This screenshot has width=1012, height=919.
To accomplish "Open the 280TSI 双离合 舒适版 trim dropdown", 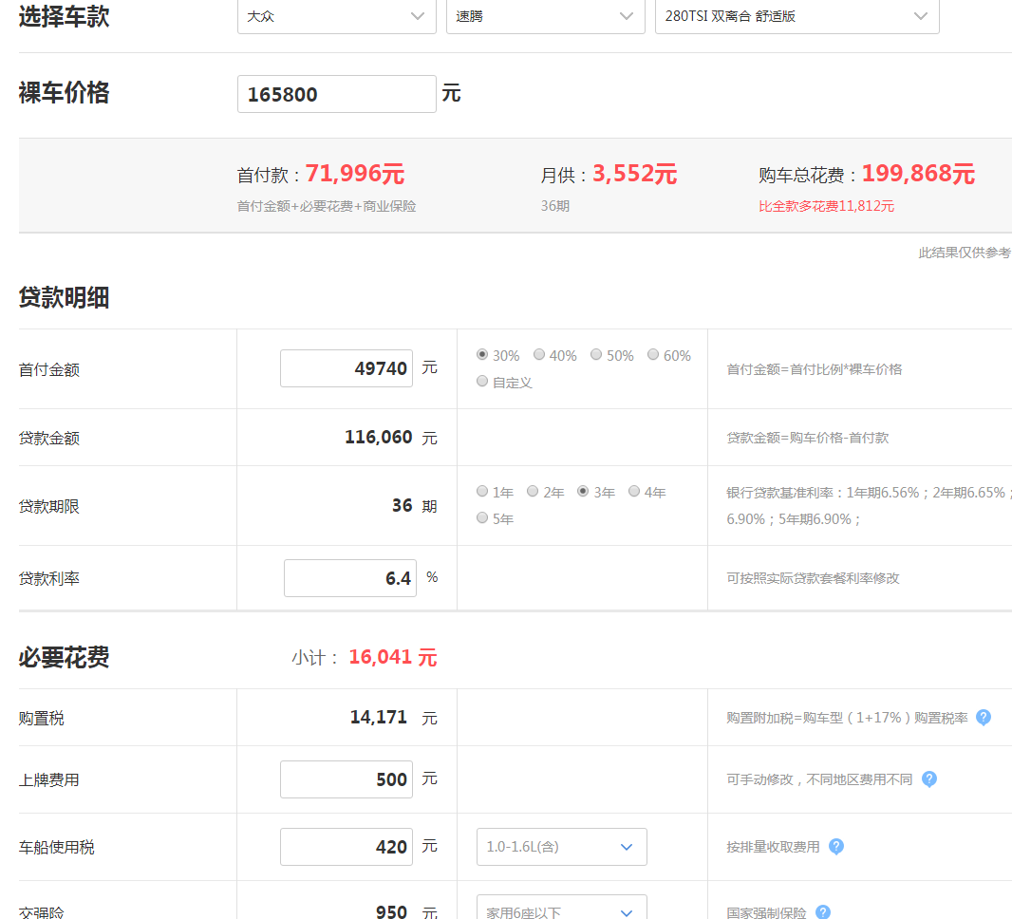I will 797,16.
